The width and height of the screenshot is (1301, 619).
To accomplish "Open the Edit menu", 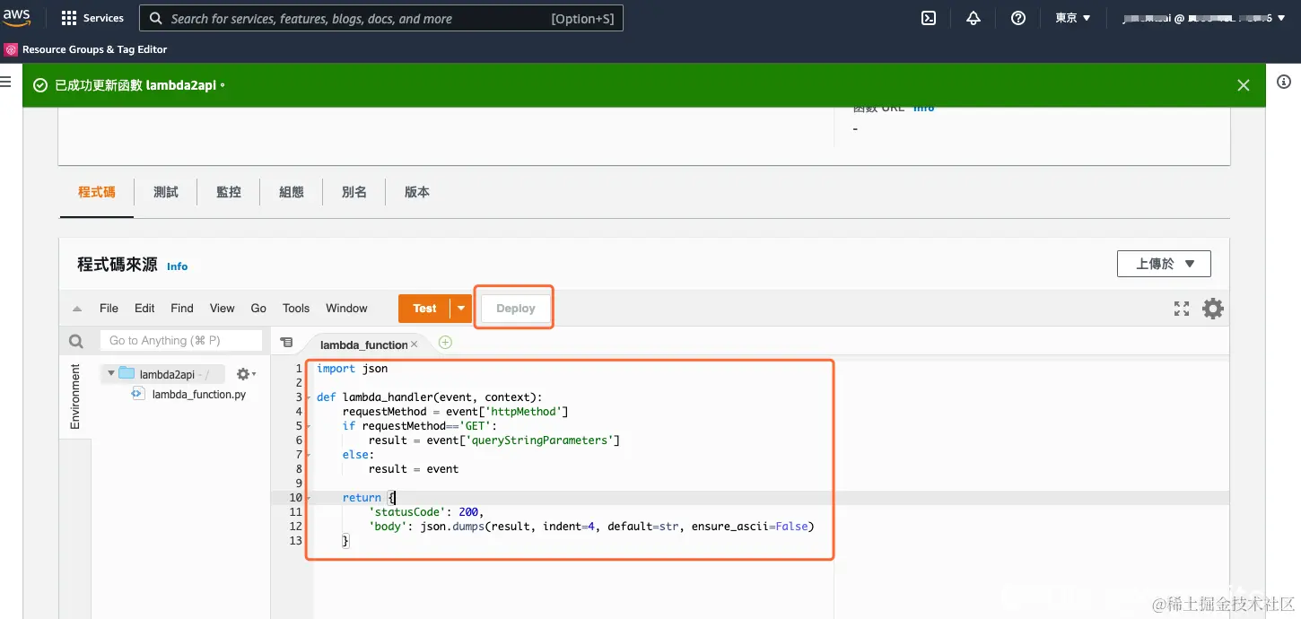I will pos(144,308).
